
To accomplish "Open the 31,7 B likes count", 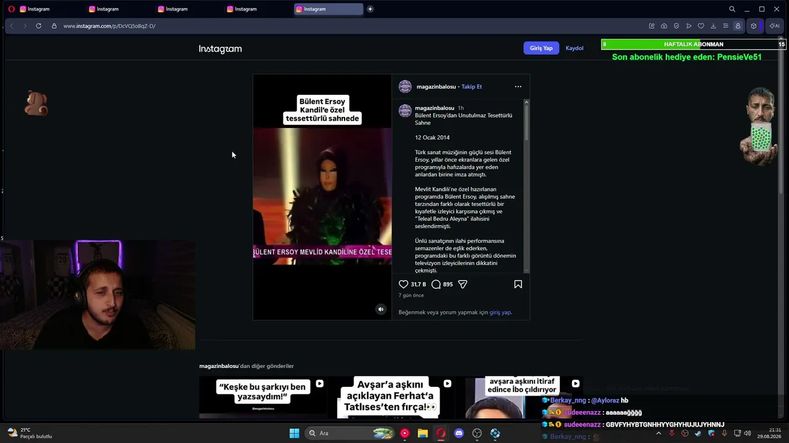I will (419, 284).
